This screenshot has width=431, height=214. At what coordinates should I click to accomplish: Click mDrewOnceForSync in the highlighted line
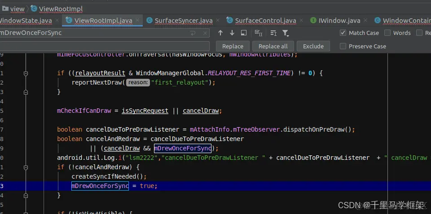100,186
